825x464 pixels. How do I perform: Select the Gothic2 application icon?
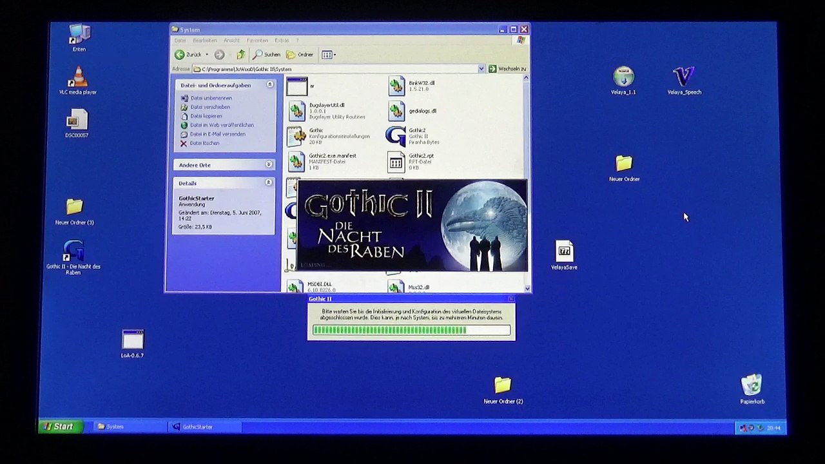(x=412, y=136)
